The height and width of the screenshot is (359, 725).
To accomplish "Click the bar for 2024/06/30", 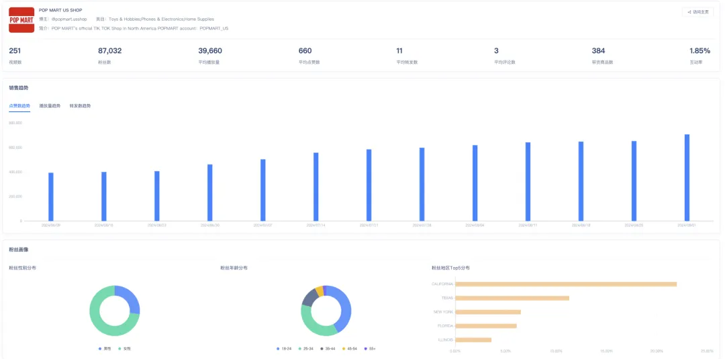I will (210, 193).
